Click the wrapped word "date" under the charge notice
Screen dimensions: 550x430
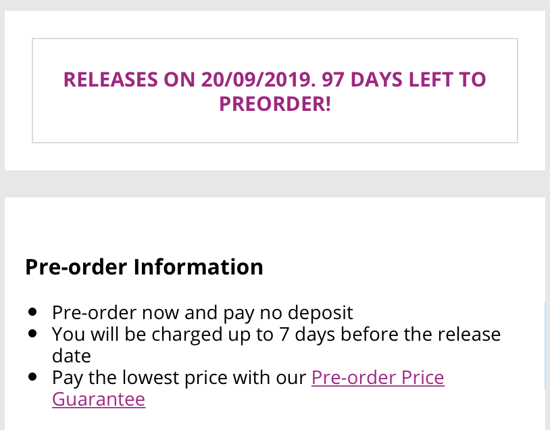click(71, 356)
